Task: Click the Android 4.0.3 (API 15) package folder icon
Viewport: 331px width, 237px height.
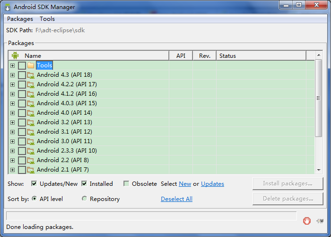Action: click(x=31, y=103)
